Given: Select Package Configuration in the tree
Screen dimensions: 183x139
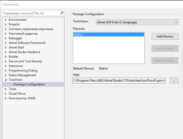Looking at the screenshot, I should (29, 84).
